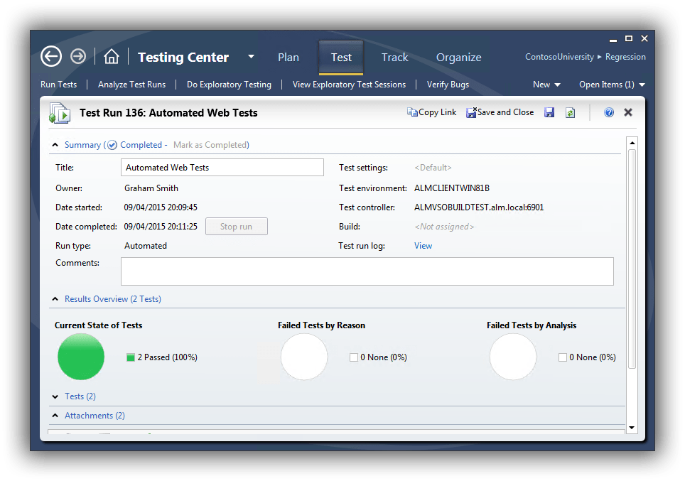The height and width of the screenshot is (481, 685).
Task: Switch to the Organize tab
Action: pos(459,58)
